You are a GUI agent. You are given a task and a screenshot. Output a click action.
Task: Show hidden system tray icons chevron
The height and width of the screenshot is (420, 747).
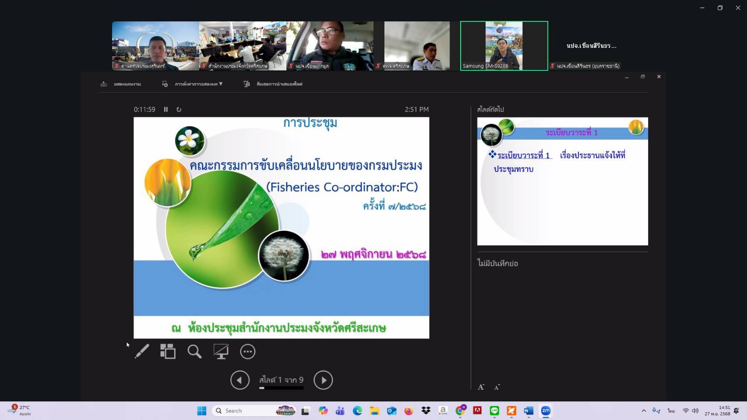click(x=644, y=411)
